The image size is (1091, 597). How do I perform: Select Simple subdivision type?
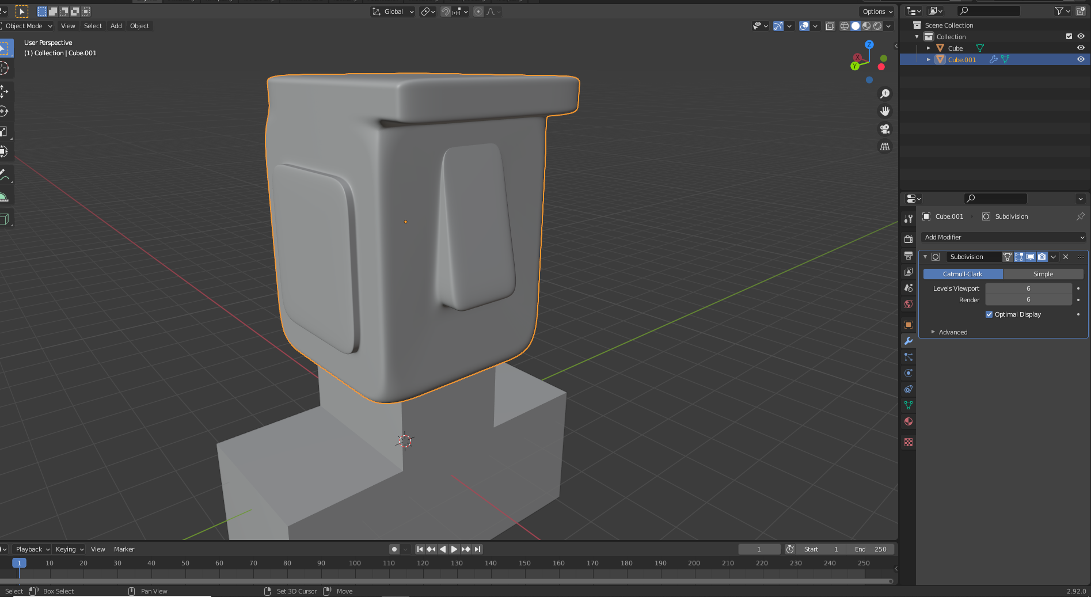tap(1043, 274)
